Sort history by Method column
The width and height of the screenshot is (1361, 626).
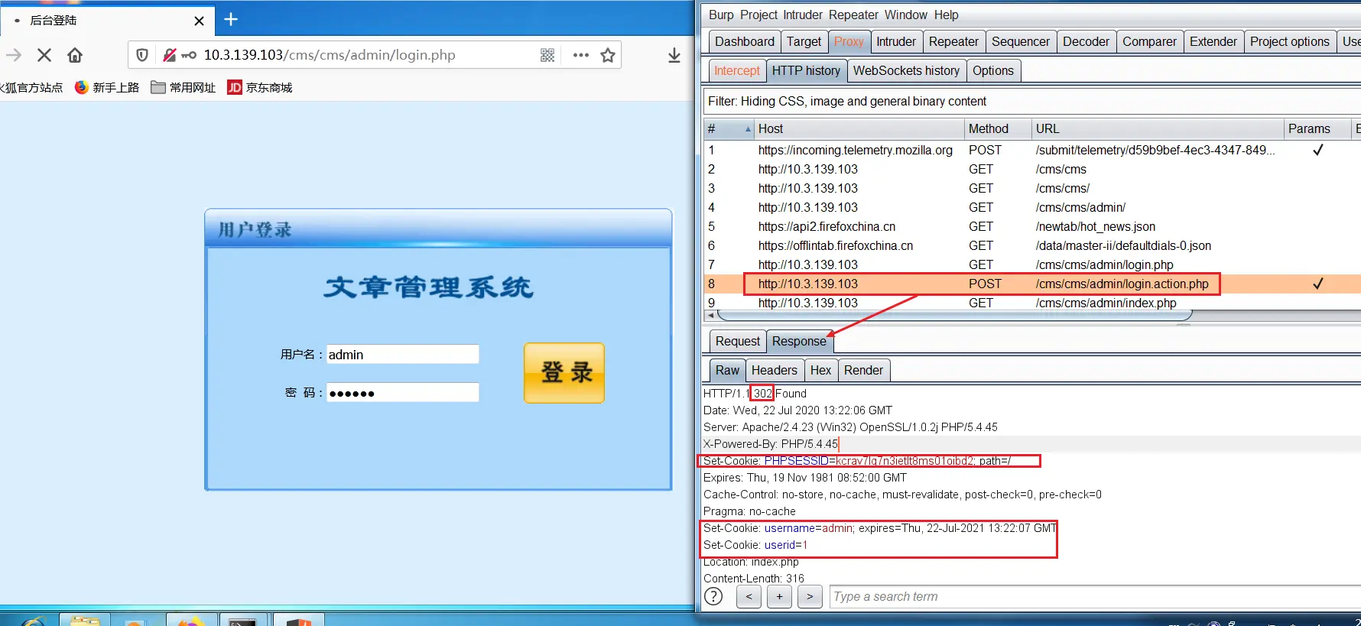(998, 128)
